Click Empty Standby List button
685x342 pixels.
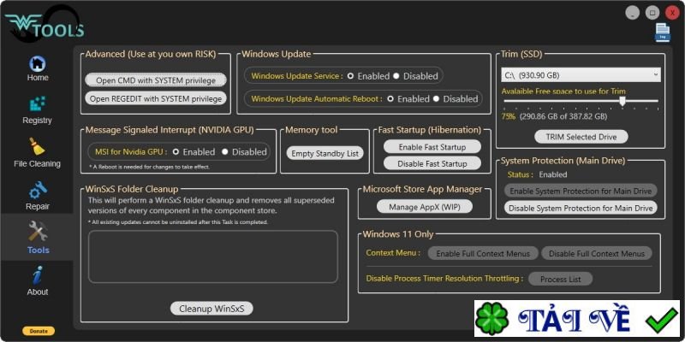click(x=325, y=153)
